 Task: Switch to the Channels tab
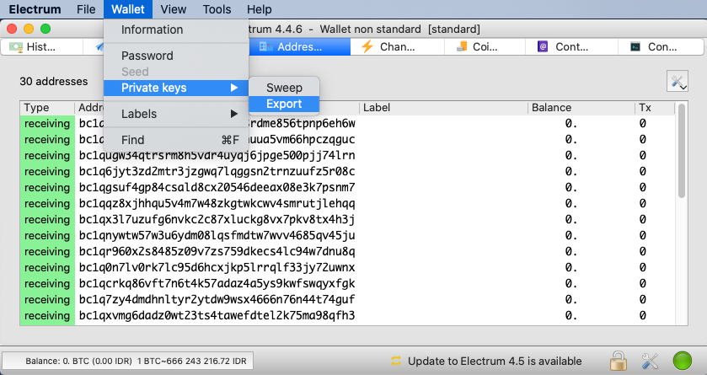tap(397, 47)
